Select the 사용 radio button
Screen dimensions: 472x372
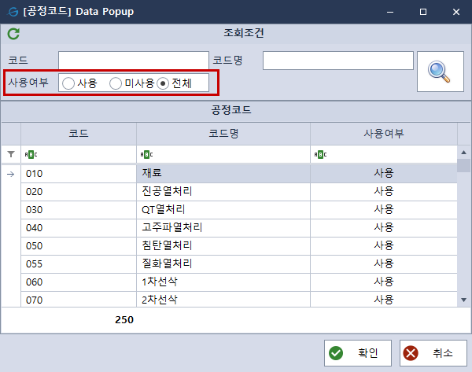[x=69, y=83]
